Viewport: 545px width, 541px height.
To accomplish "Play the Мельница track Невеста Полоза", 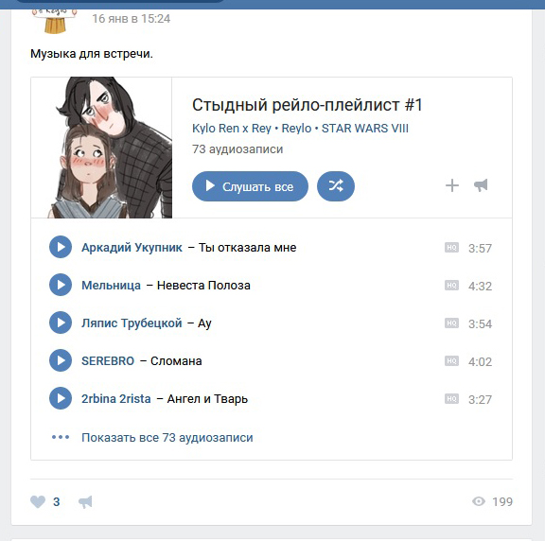I will pos(61,285).
